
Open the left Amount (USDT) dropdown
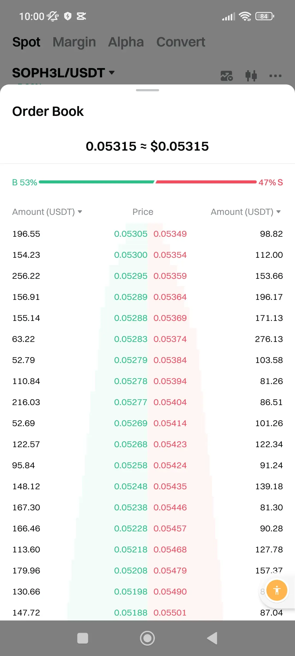click(47, 212)
